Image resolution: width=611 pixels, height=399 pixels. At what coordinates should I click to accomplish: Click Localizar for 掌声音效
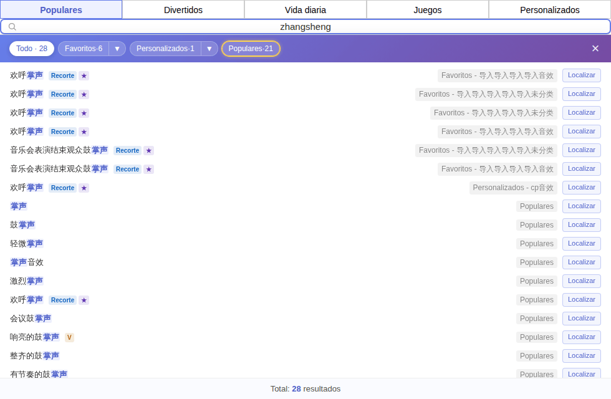(x=581, y=262)
